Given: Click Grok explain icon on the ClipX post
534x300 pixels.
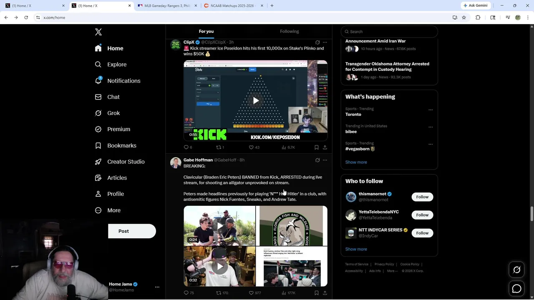Looking at the screenshot, I should pyautogui.click(x=317, y=42).
